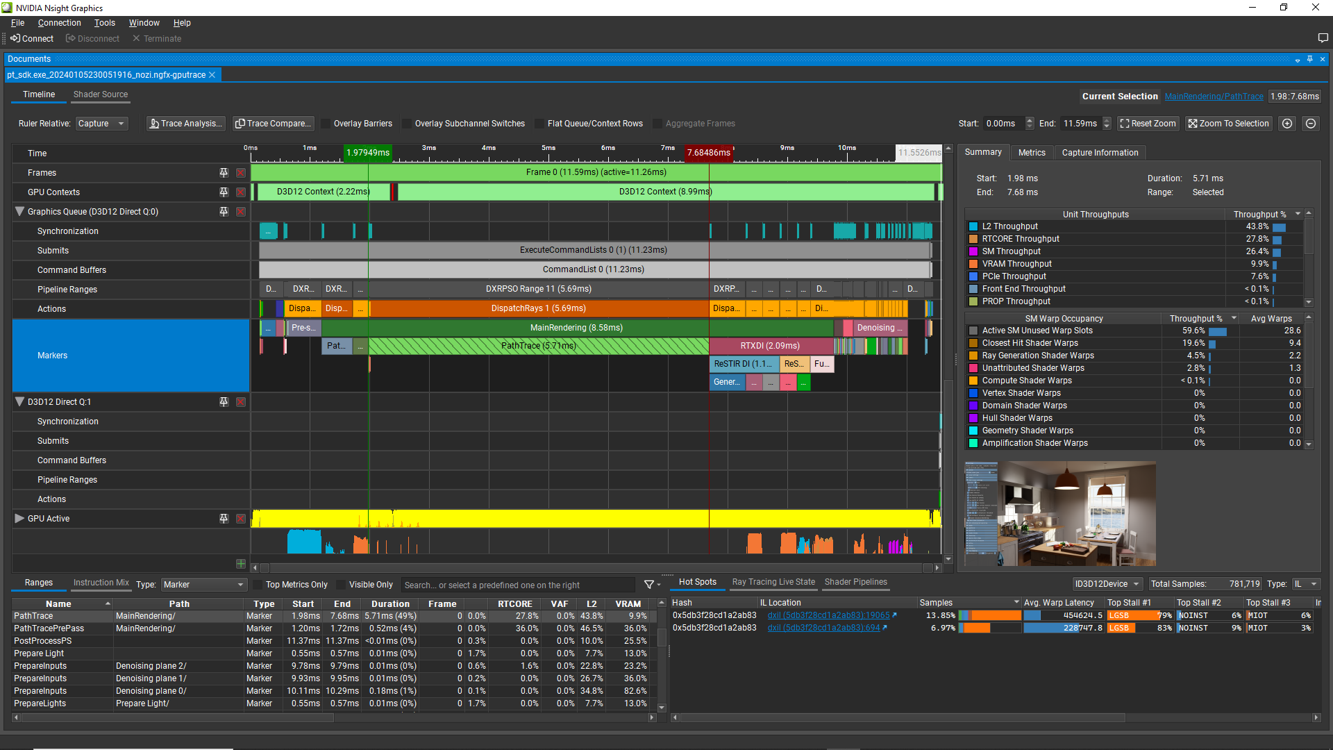Toggle Flat Queue/Context Rows checkbox
This screenshot has height=750, width=1333.
pos(539,124)
